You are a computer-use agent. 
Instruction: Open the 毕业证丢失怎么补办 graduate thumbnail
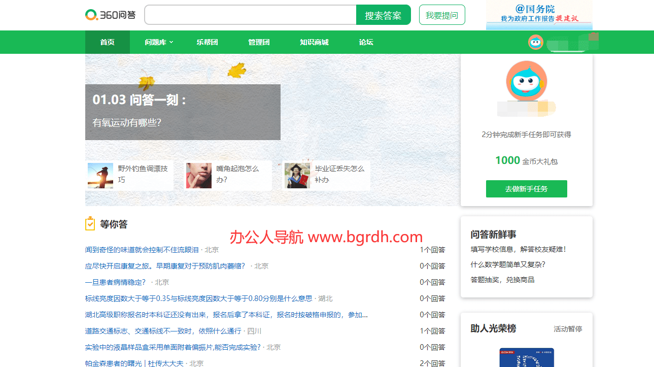tap(297, 176)
